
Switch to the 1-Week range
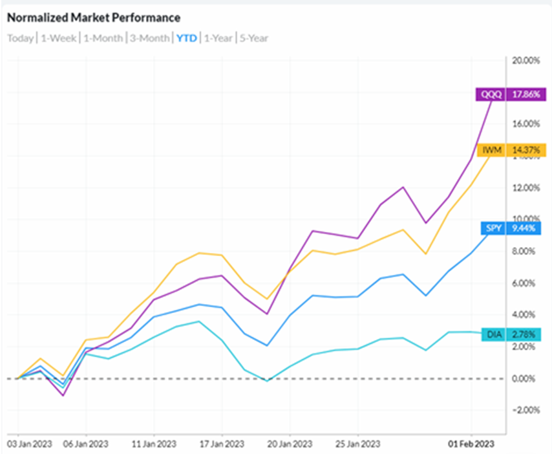(x=58, y=38)
